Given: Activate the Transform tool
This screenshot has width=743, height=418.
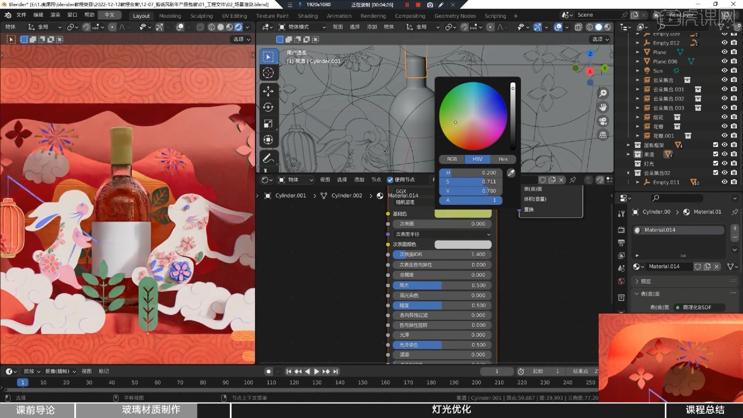Looking at the screenshot, I should click(268, 140).
